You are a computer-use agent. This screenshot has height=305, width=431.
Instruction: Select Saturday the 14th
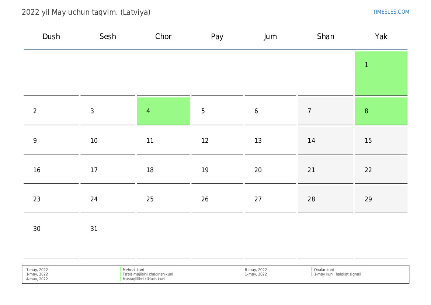(x=325, y=141)
